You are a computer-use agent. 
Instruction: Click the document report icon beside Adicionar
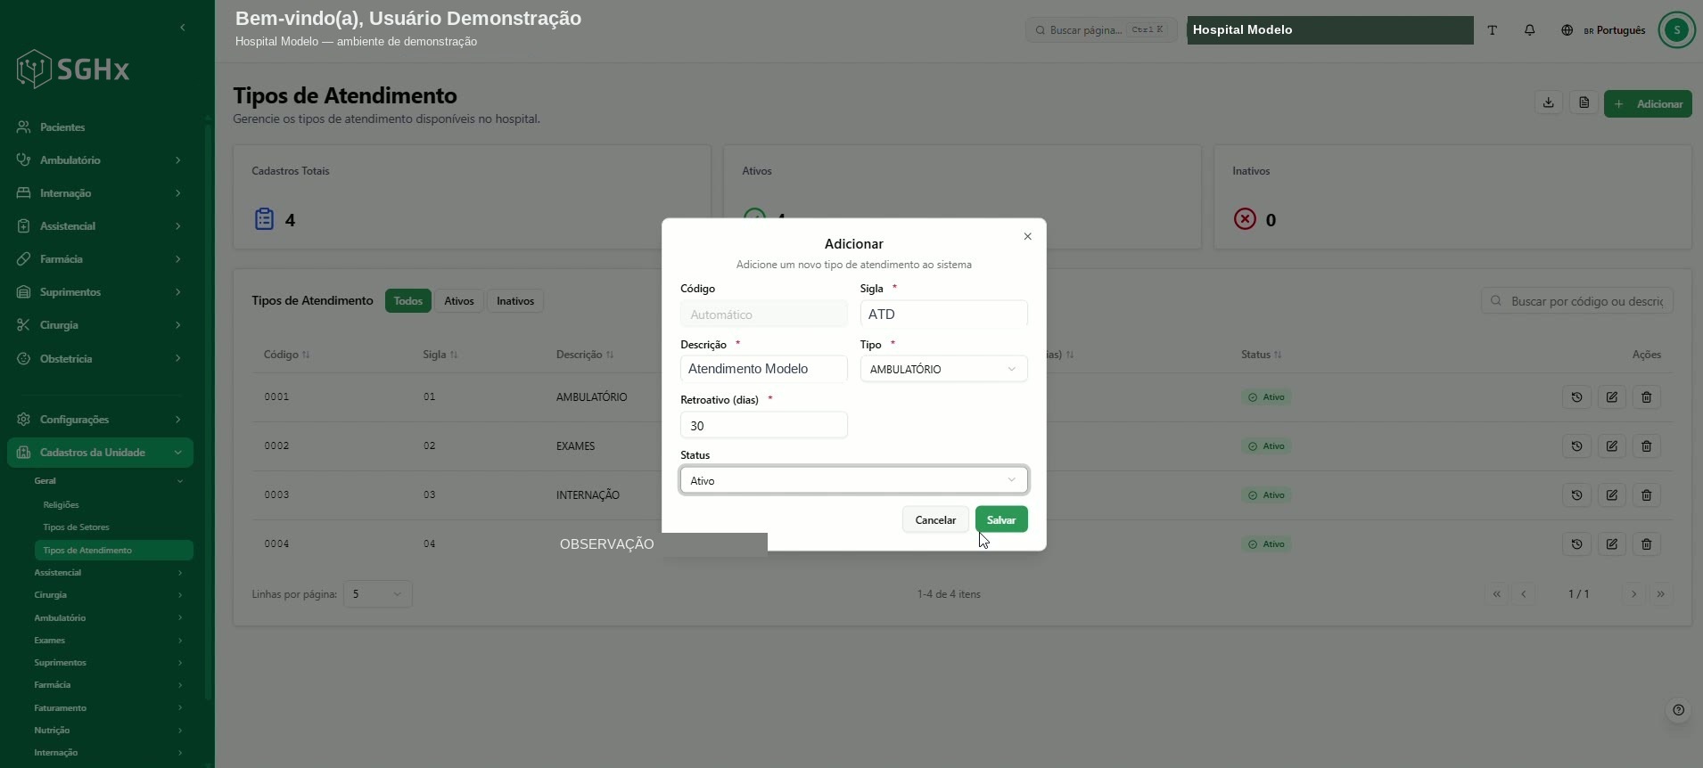click(1584, 103)
